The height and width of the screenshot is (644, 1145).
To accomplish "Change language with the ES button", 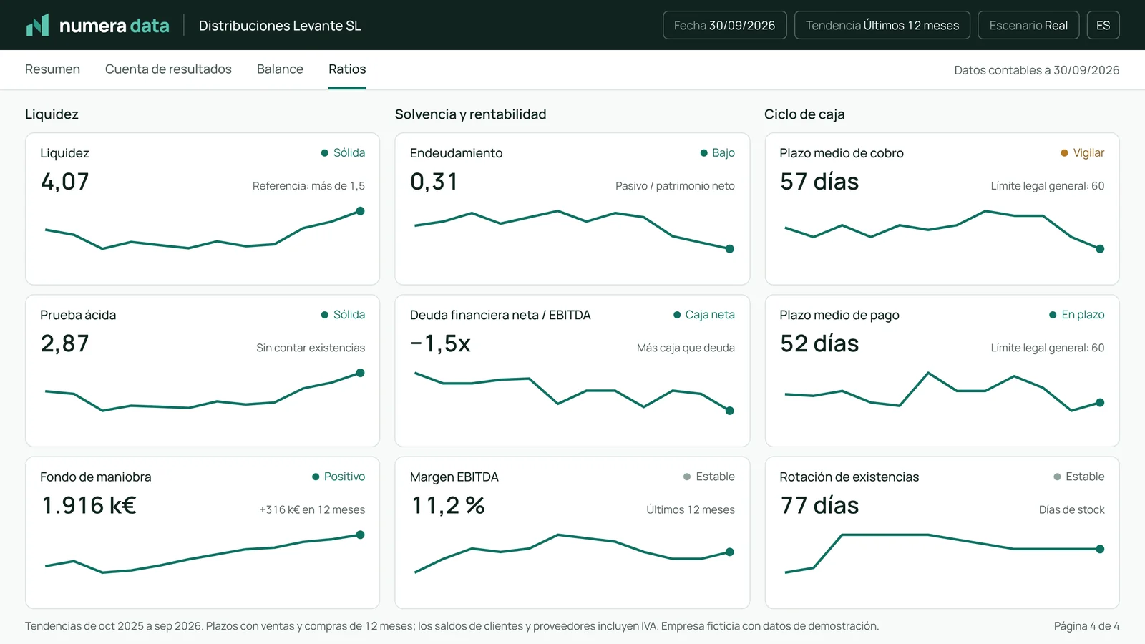I will point(1103,25).
